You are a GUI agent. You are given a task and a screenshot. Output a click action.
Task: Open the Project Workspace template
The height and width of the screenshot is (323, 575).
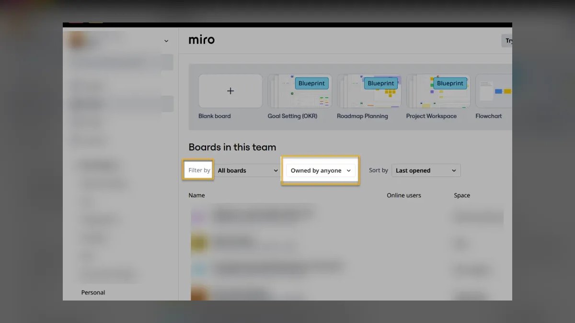(438, 91)
